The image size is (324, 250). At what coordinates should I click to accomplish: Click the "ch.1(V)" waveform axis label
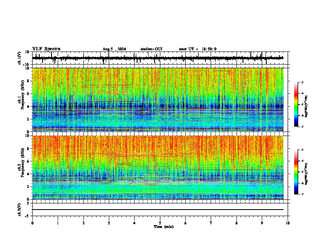pos(20,58)
